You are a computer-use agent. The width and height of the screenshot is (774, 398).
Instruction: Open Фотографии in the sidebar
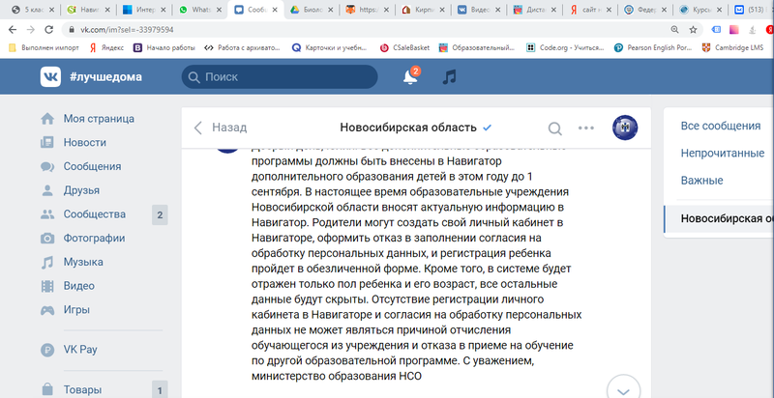click(x=95, y=238)
